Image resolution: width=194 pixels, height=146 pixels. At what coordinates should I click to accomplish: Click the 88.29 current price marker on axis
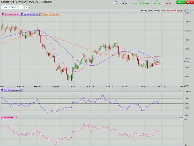pyautogui.click(x=188, y=61)
